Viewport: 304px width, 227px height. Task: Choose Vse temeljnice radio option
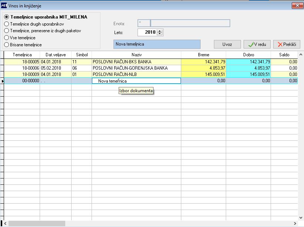20,38
